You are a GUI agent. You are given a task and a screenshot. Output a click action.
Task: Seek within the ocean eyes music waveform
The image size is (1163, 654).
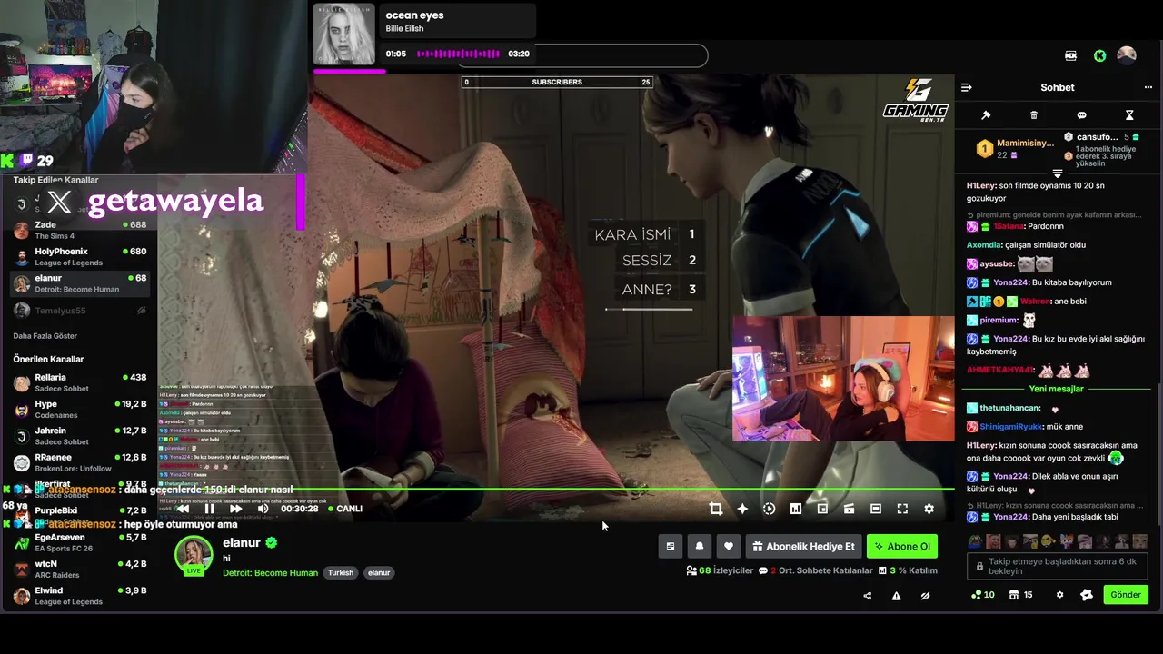pyautogui.click(x=458, y=54)
